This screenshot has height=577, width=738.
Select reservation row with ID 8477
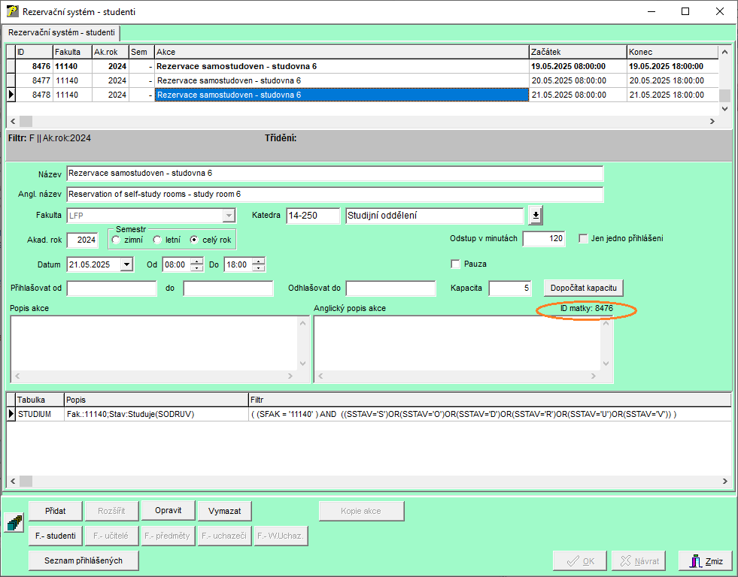pos(41,80)
